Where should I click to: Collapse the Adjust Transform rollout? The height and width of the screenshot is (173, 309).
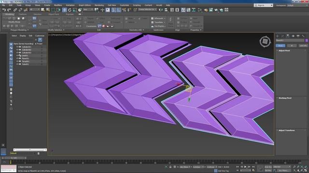tap(286, 130)
